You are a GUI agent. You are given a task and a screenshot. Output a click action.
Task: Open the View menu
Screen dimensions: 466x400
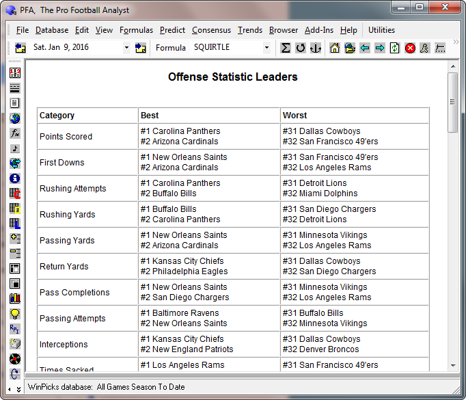[104, 30]
